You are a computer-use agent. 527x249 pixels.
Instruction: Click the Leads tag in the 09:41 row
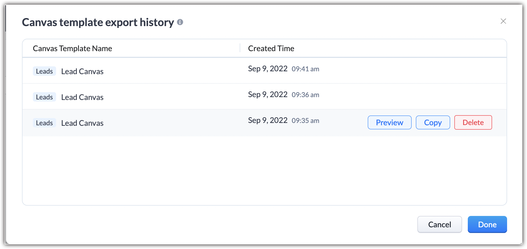tap(44, 71)
